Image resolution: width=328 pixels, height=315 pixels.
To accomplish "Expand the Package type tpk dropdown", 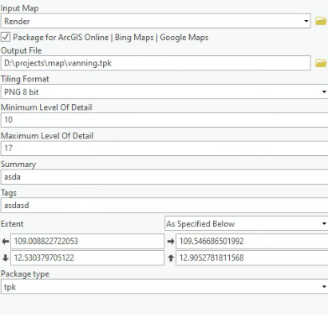I will pos(164,287).
